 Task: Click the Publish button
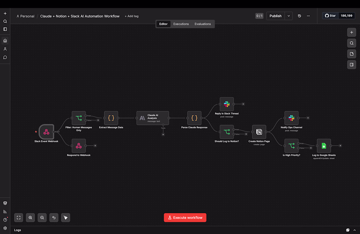click(x=276, y=16)
